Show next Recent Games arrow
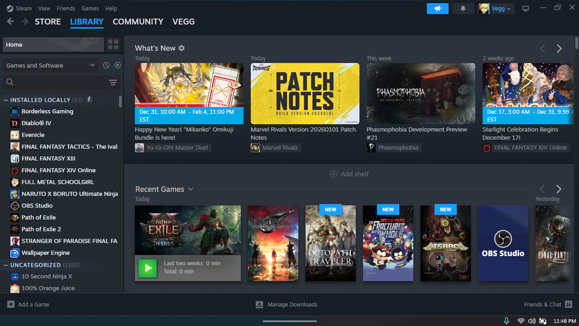579x326 pixels. pos(559,189)
